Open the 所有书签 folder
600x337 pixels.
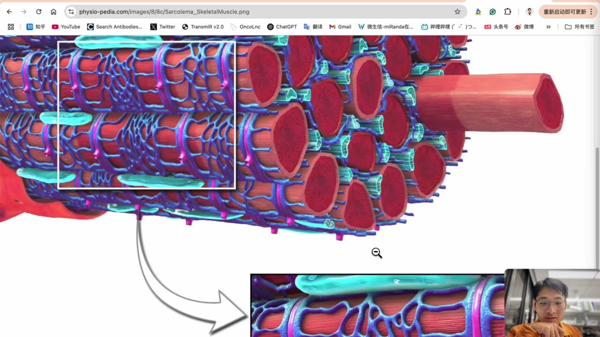tap(579, 27)
